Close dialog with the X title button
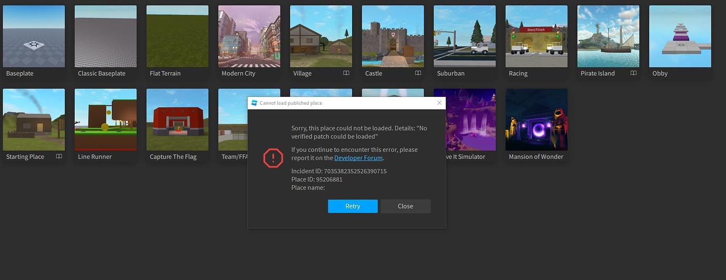Viewport: 726px width, 280px height. click(x=440, y=103)
